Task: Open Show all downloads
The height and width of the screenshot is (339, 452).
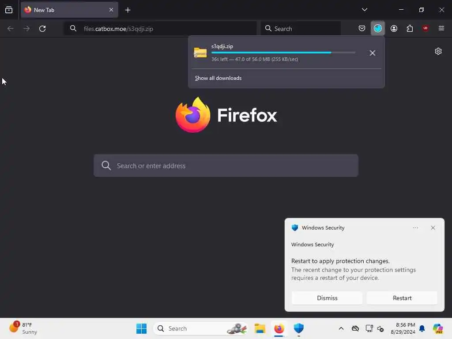Action: [x=218, y=78]
